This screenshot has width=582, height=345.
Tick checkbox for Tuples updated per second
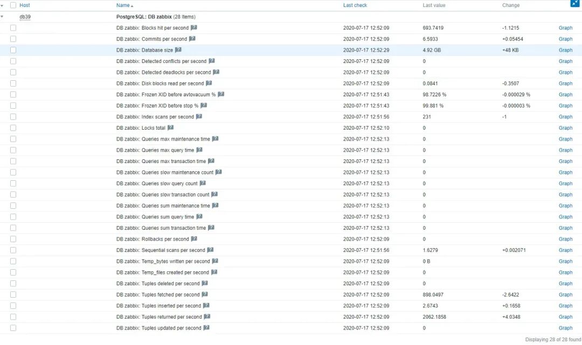pyautogui.click(x=13, y=328)
